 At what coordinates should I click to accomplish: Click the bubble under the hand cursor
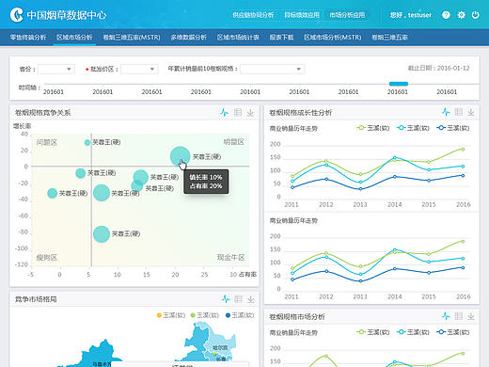point(181,156)
